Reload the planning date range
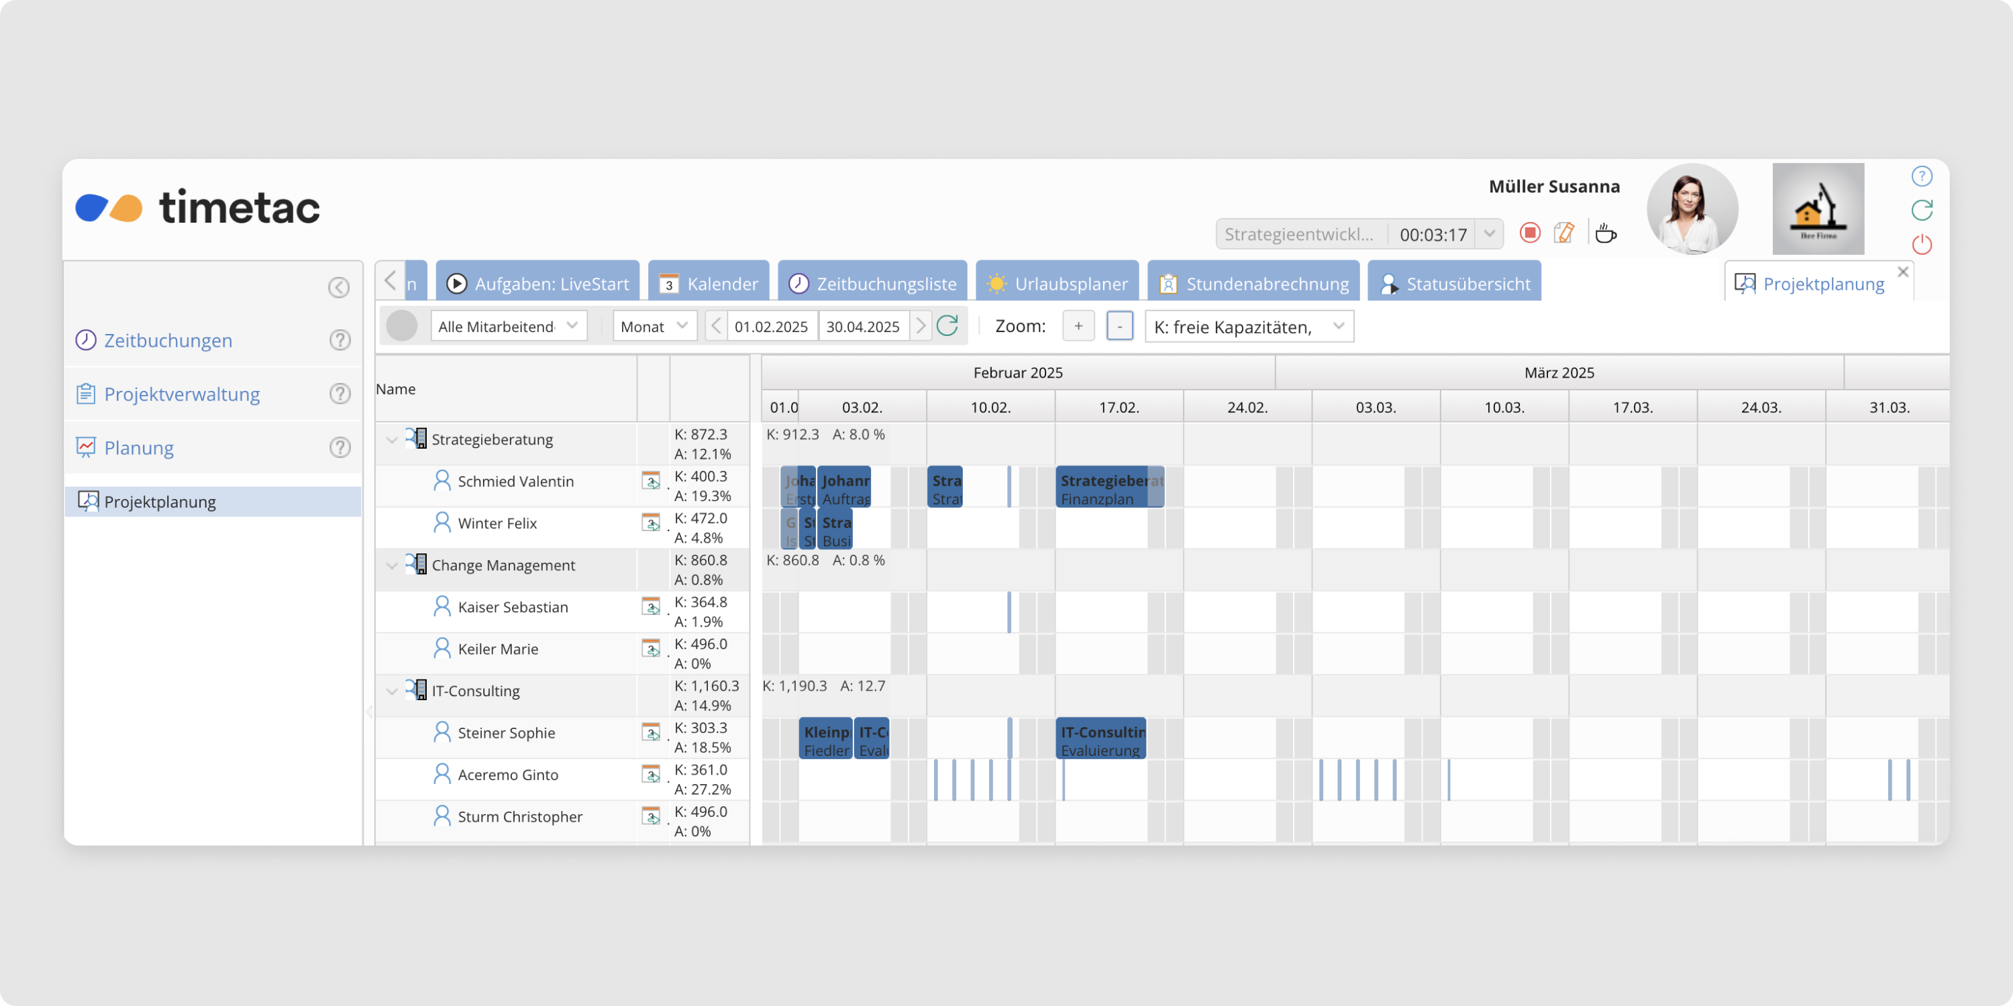 (x=947, y=326)
